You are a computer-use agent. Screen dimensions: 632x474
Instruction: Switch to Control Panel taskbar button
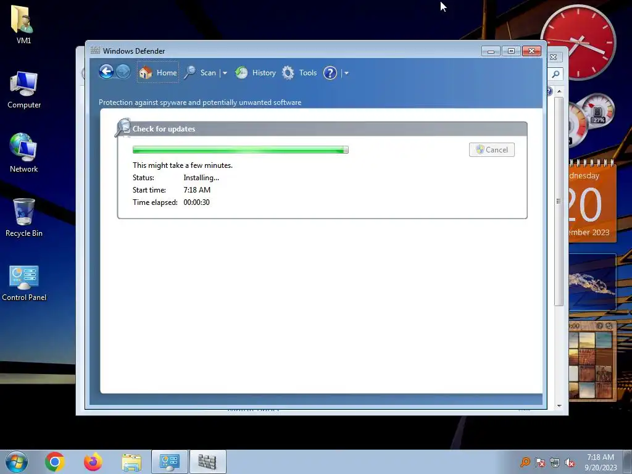170,462
